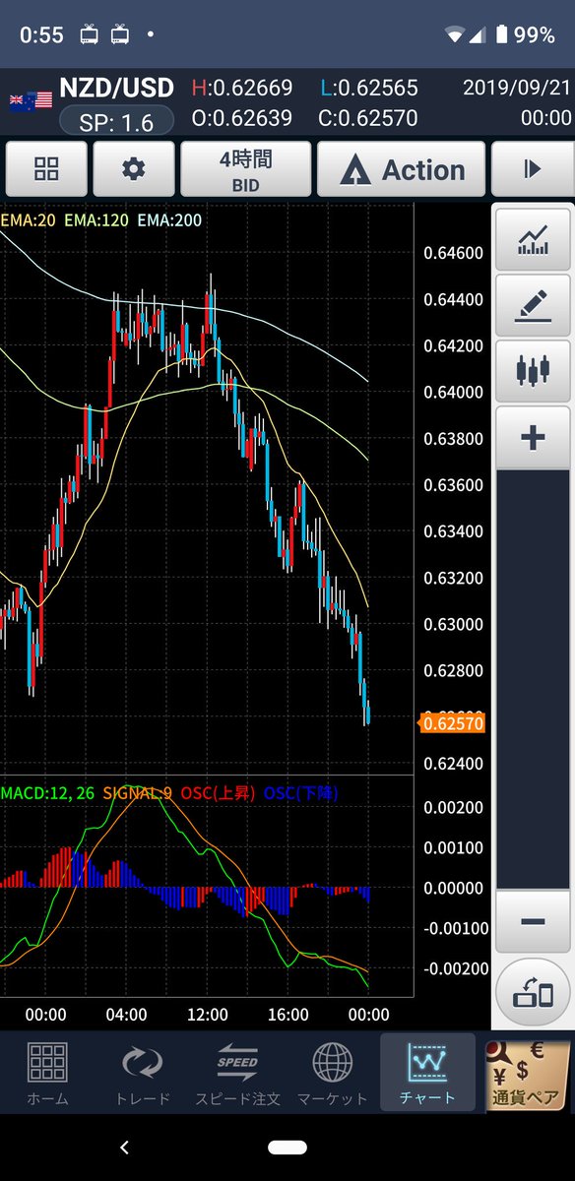Select the drawing pencil tool
This screenshot has width=575, height=1181.
[533, 306]
